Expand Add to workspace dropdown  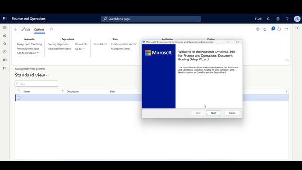point(28,53)
